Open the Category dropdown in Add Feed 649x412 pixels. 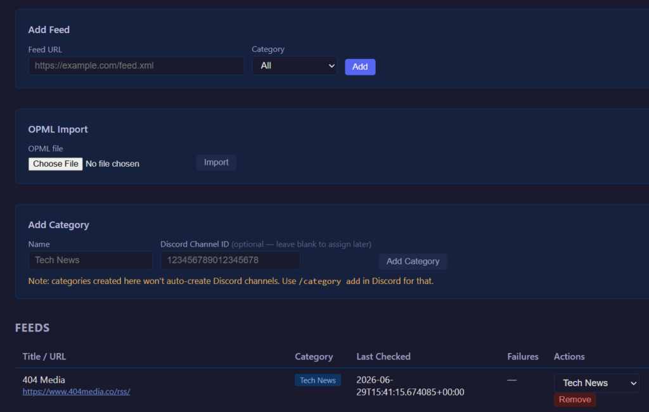tap(295, 66)
